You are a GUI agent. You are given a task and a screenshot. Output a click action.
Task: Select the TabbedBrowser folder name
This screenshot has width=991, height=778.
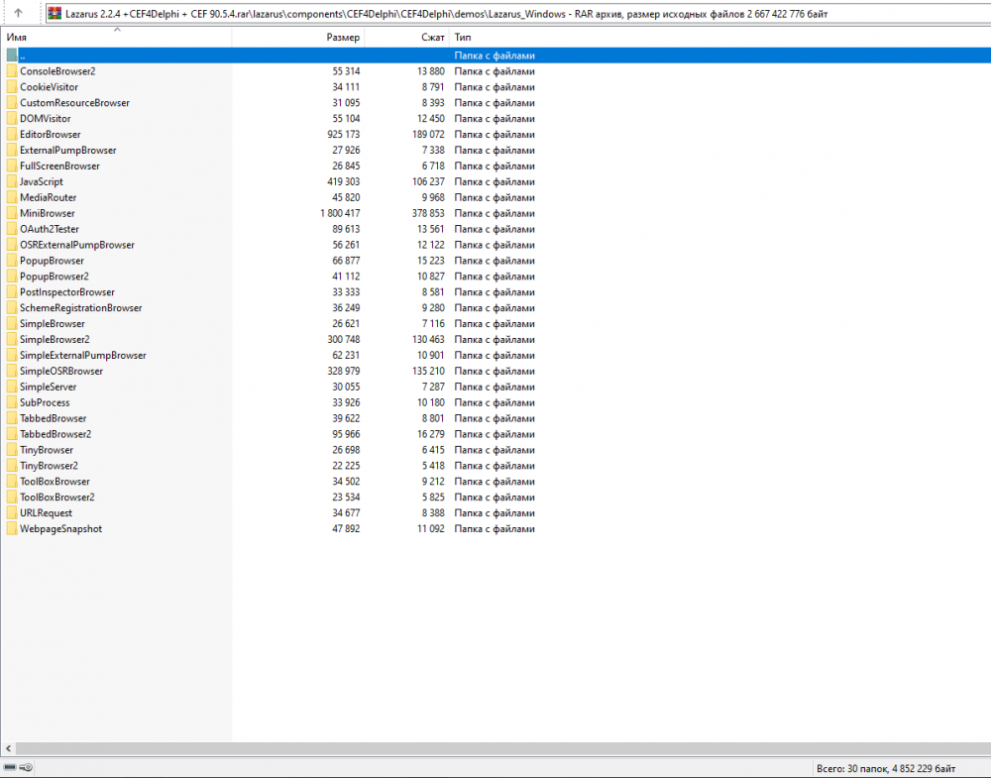click(54, 418)
